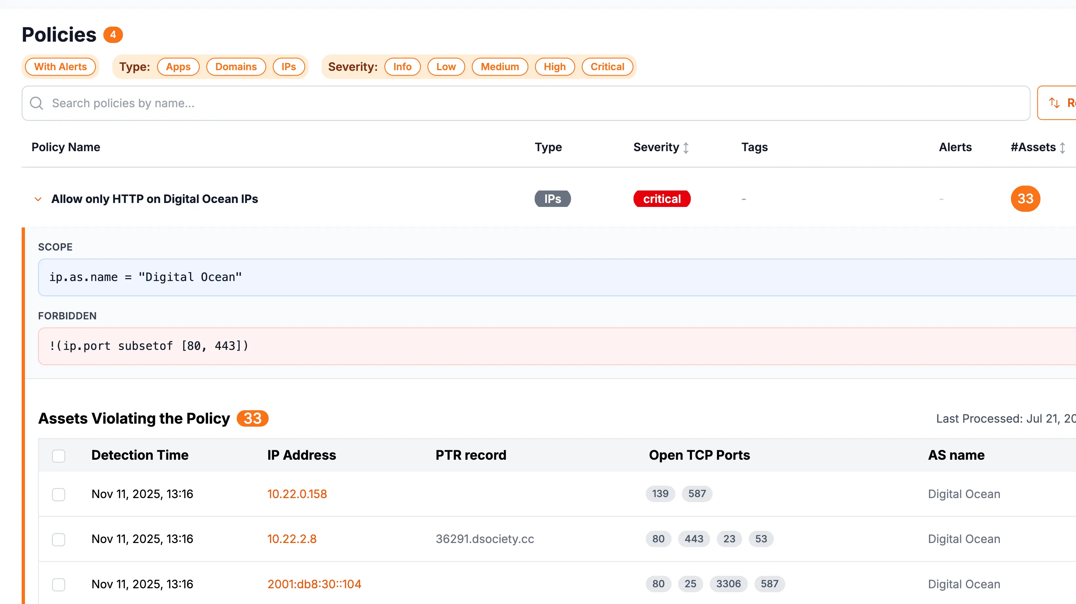The height and width of the screenshot is (604, 1076).
Task: Click the port 443 tag
Action: click(x=694, y=539)
